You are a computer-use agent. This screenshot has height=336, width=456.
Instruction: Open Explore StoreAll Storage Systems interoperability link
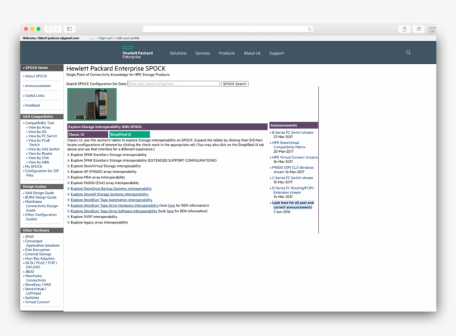[110, 194]
